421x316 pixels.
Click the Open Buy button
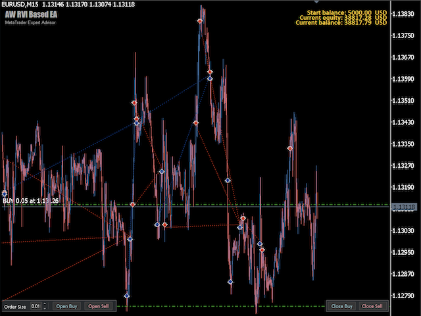[66, 306]
